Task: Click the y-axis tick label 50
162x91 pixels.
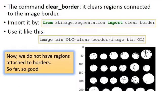Action: [82, 56]
